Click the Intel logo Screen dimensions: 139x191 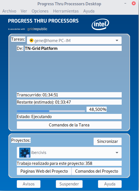tap(100, 25)
